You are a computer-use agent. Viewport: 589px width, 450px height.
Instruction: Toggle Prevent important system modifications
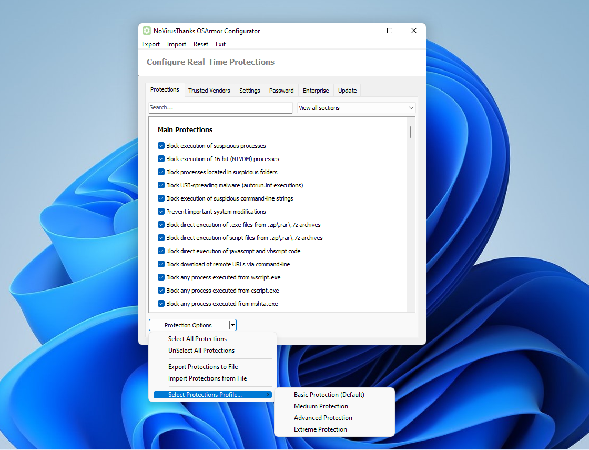coord(161,211)
